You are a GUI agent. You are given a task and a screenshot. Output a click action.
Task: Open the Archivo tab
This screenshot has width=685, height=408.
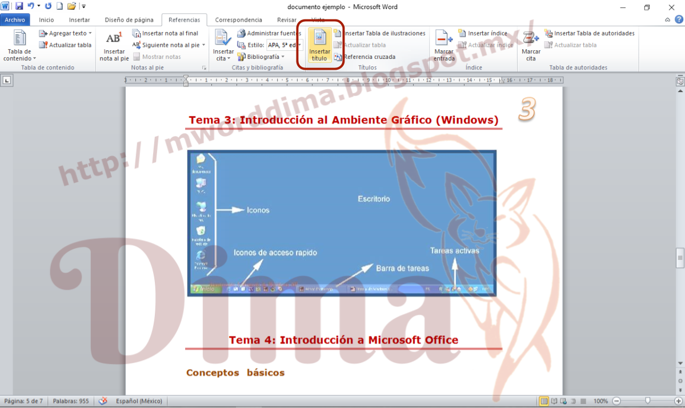(x=15, y=19)
